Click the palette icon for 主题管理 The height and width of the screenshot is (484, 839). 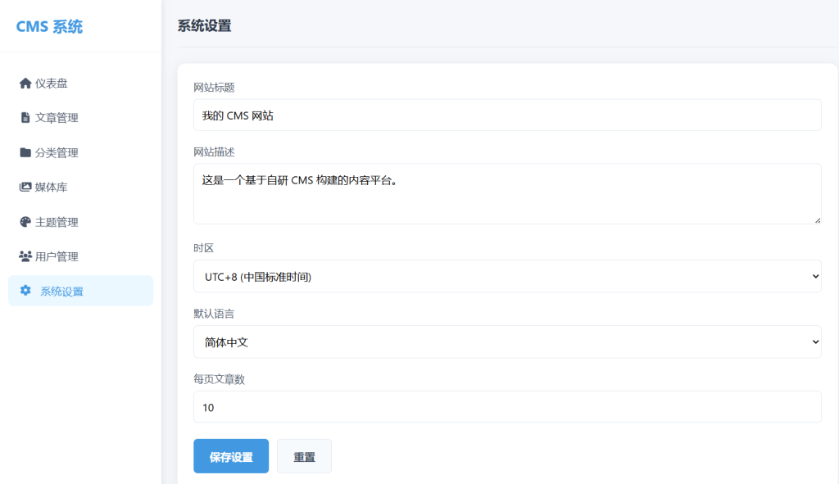coord(25,222)
